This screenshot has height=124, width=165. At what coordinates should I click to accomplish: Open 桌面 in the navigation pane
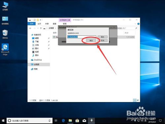coord(37,38)
